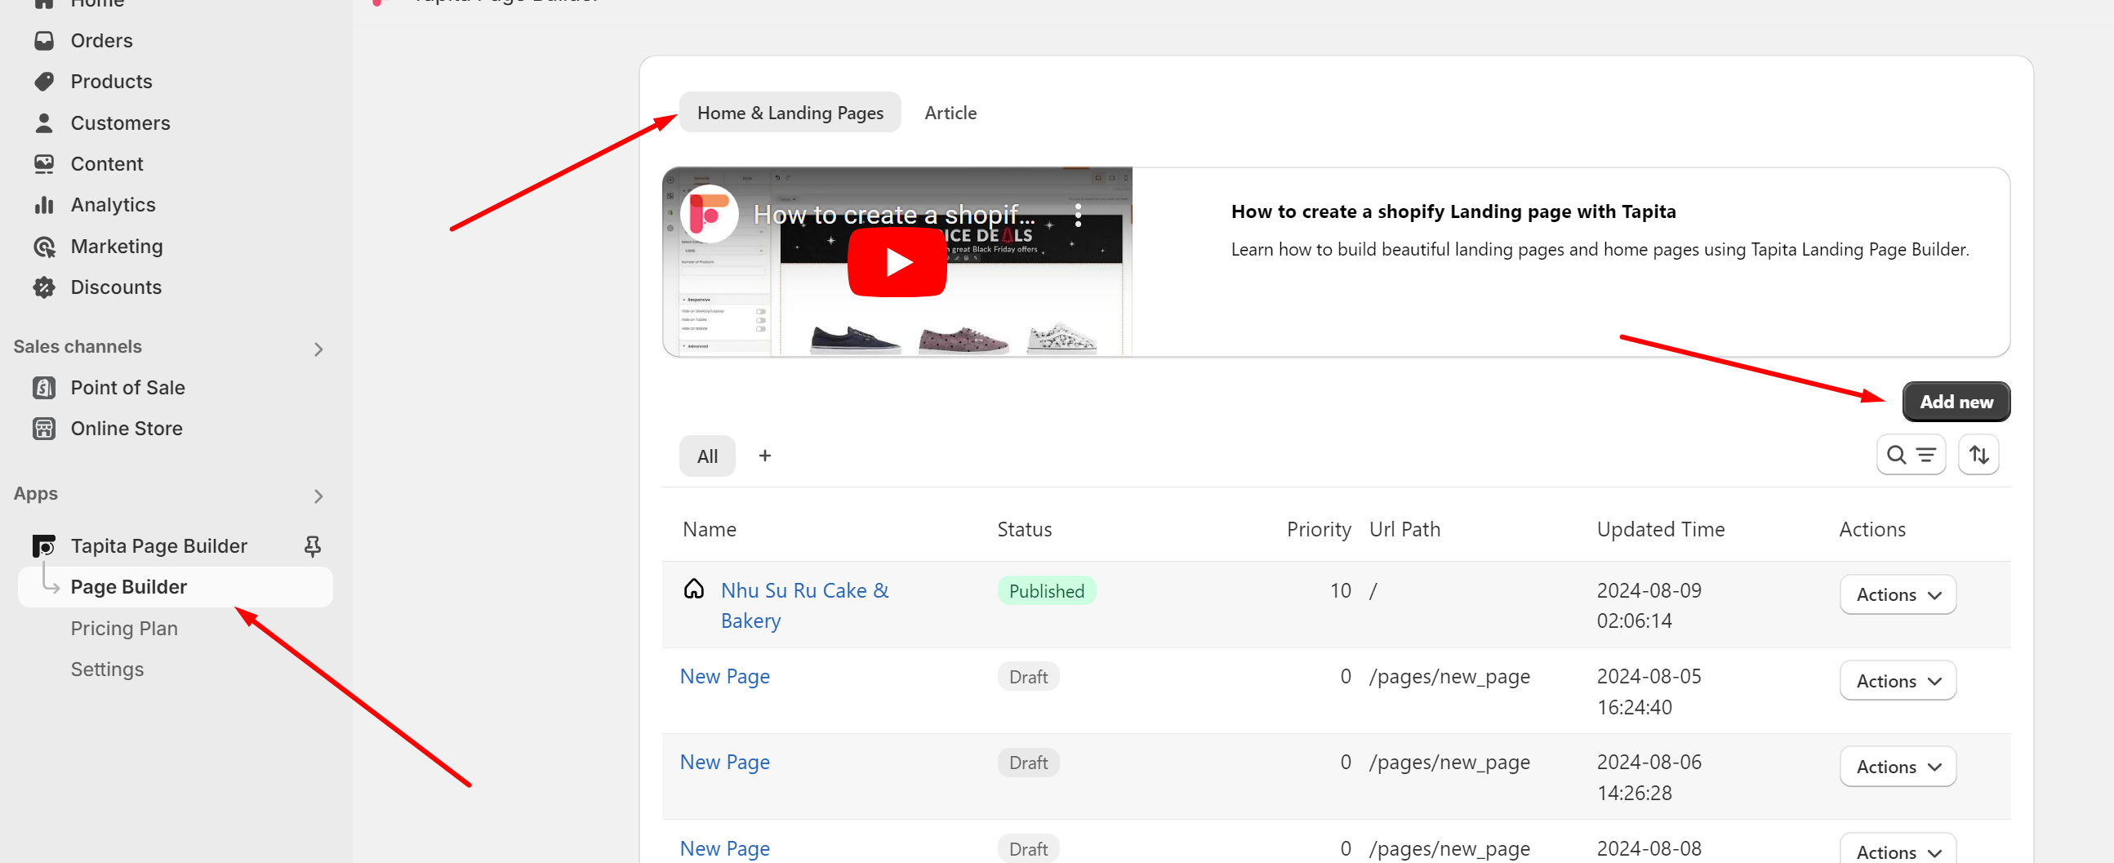
Task: Select the All view tab
Action: point(706,456)
